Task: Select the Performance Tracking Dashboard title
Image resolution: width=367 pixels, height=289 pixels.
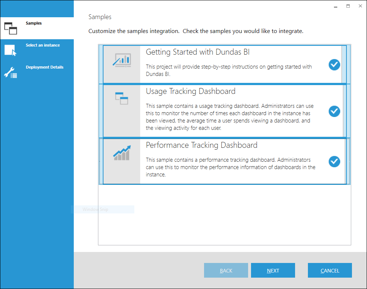Action: point(201,145)
